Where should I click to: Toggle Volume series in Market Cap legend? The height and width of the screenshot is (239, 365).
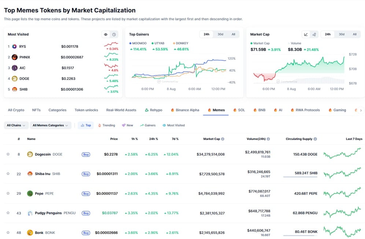[295, 43]
